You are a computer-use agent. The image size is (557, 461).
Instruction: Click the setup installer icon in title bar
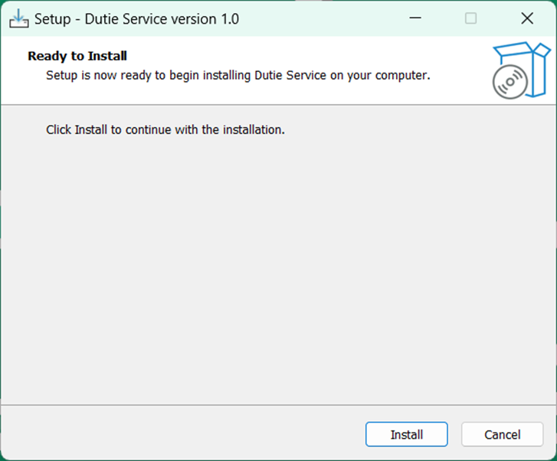click(x=18, y=18)
